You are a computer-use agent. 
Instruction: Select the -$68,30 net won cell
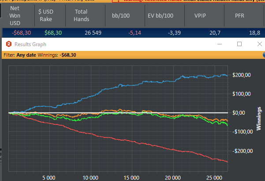click(21, 33)
